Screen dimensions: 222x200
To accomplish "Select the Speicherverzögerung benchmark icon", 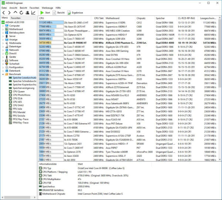I will coord(10,88).
